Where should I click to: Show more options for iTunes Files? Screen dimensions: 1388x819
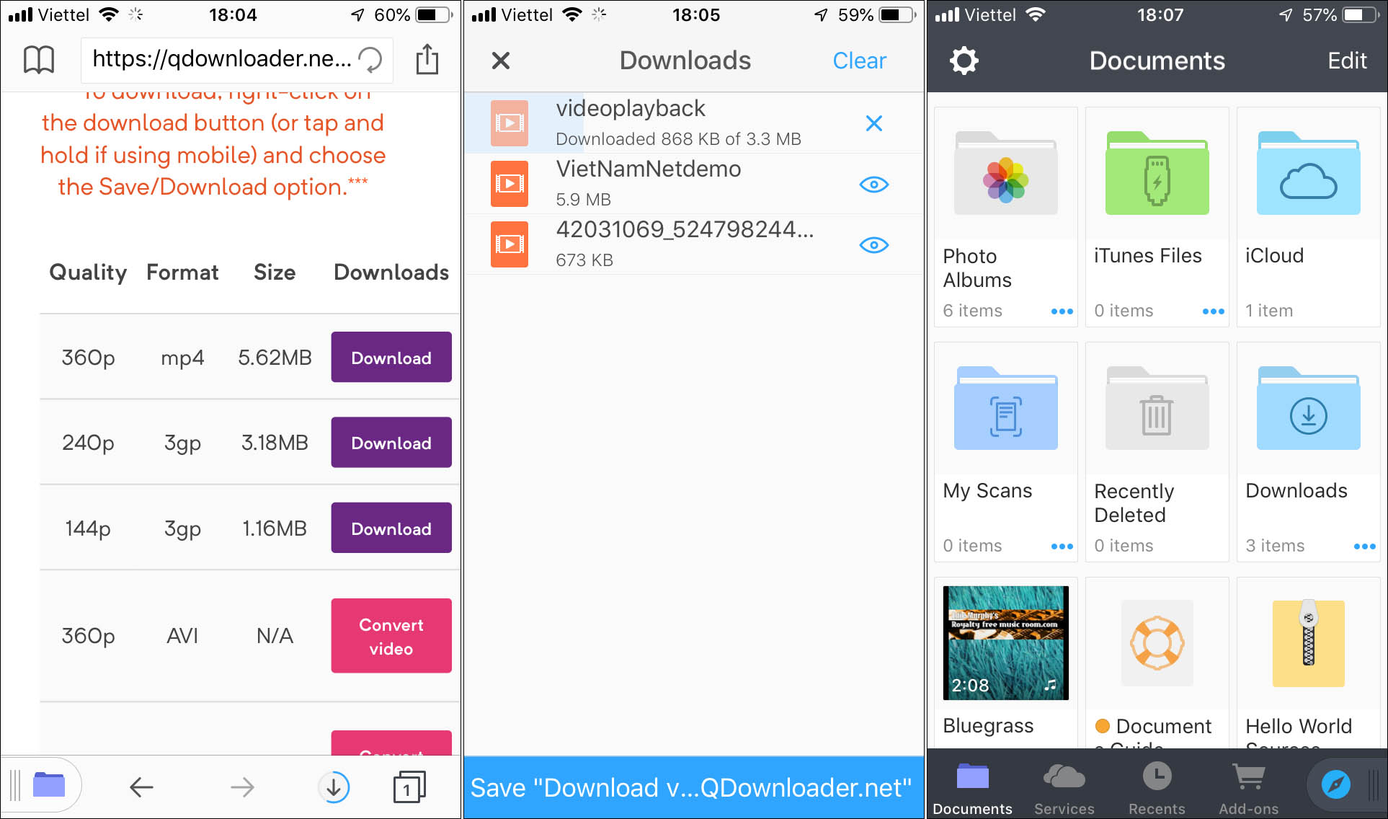1213,311
